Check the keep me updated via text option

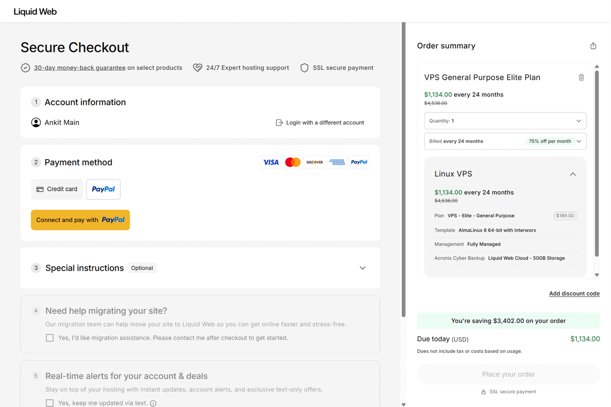[x=49, y=402]
